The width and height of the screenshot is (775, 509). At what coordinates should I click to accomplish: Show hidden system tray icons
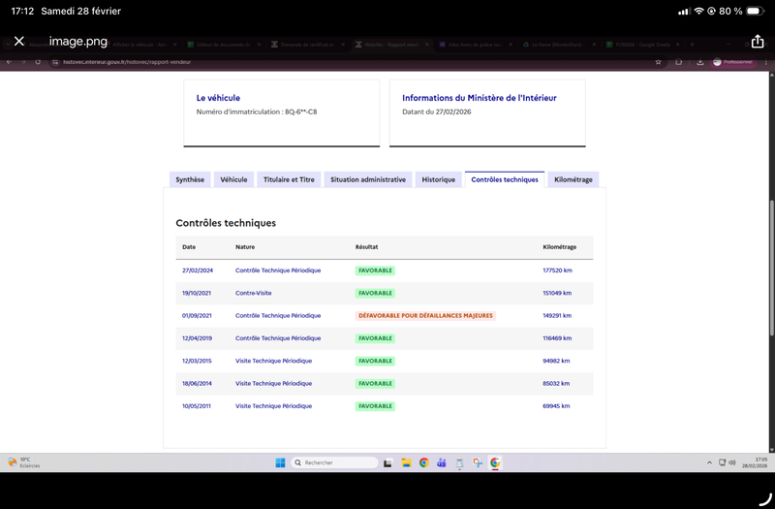[x=710, y=462]
